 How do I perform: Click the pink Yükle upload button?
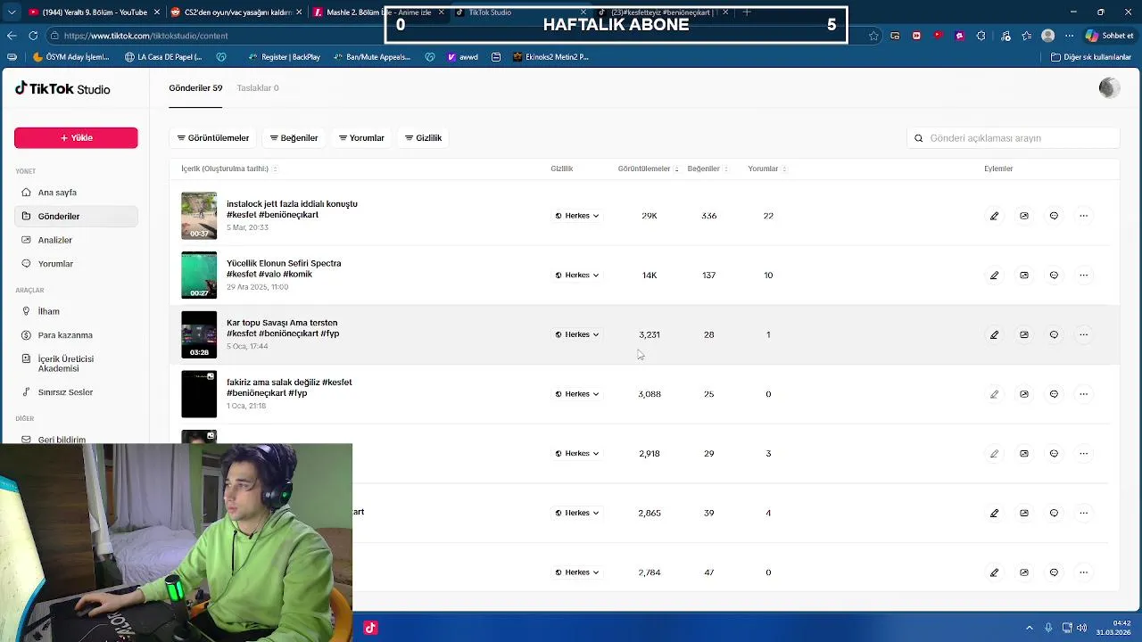pos(76,138)
